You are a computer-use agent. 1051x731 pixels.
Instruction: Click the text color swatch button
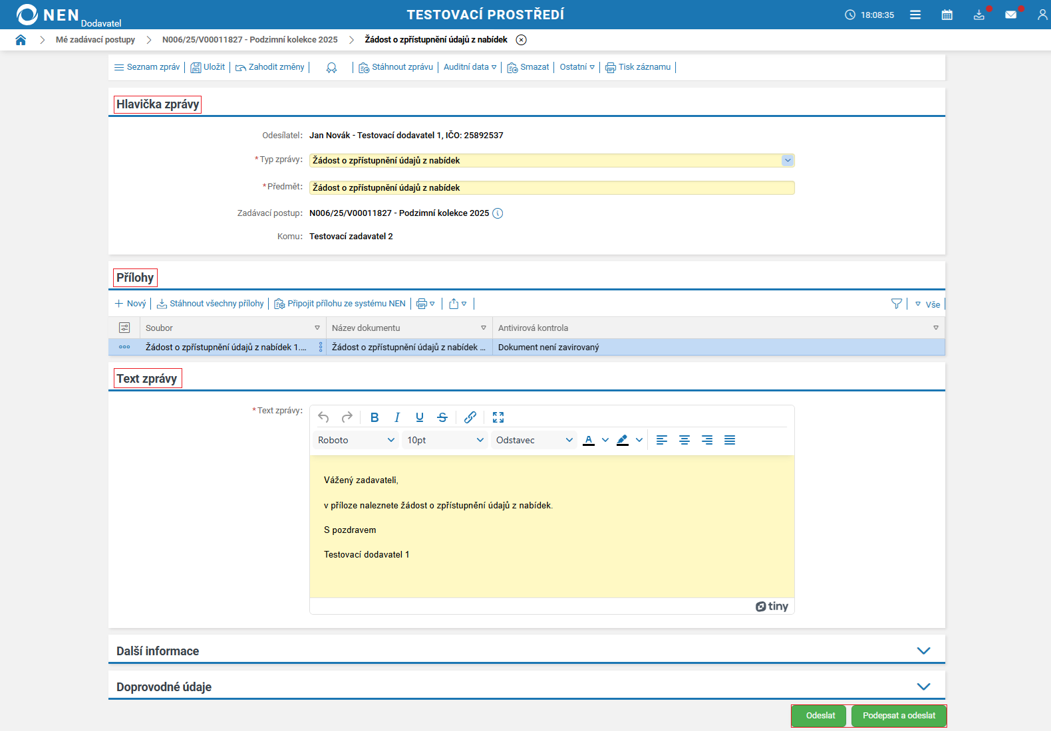[589, 440]
